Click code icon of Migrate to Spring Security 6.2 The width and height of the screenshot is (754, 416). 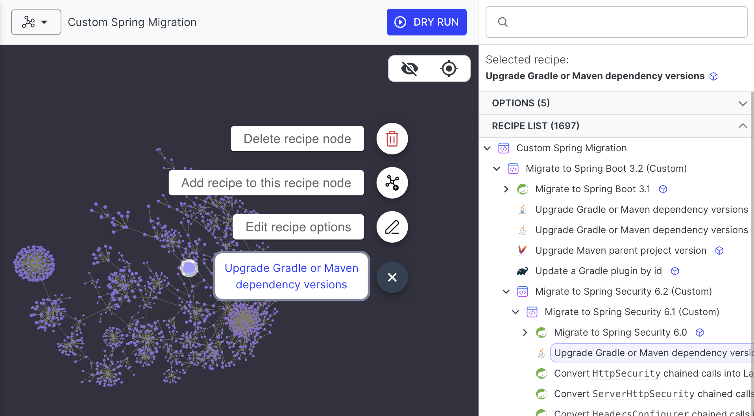tap(523, 292)
